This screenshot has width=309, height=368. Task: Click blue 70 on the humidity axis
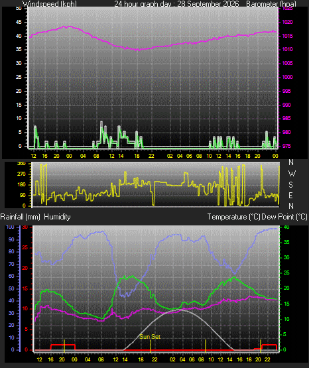tap(11, 264)
